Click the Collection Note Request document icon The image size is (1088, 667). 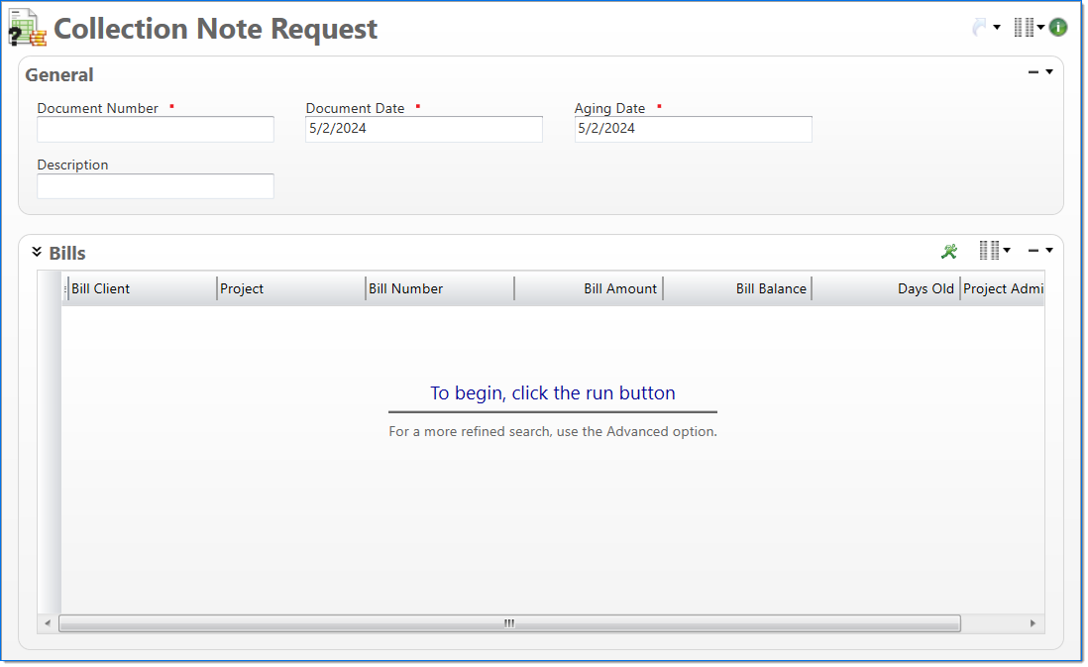click(27, 28)
